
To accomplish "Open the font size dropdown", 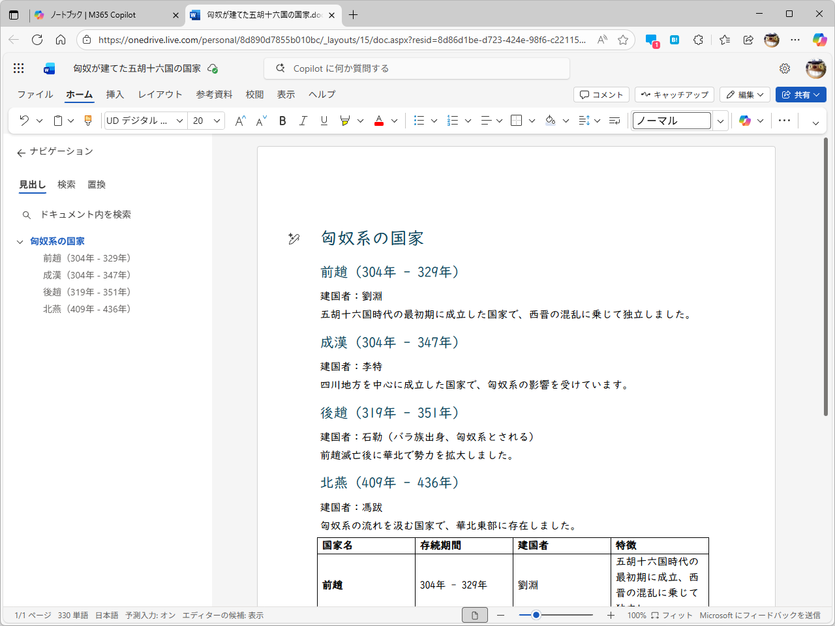I will (217, 121).
